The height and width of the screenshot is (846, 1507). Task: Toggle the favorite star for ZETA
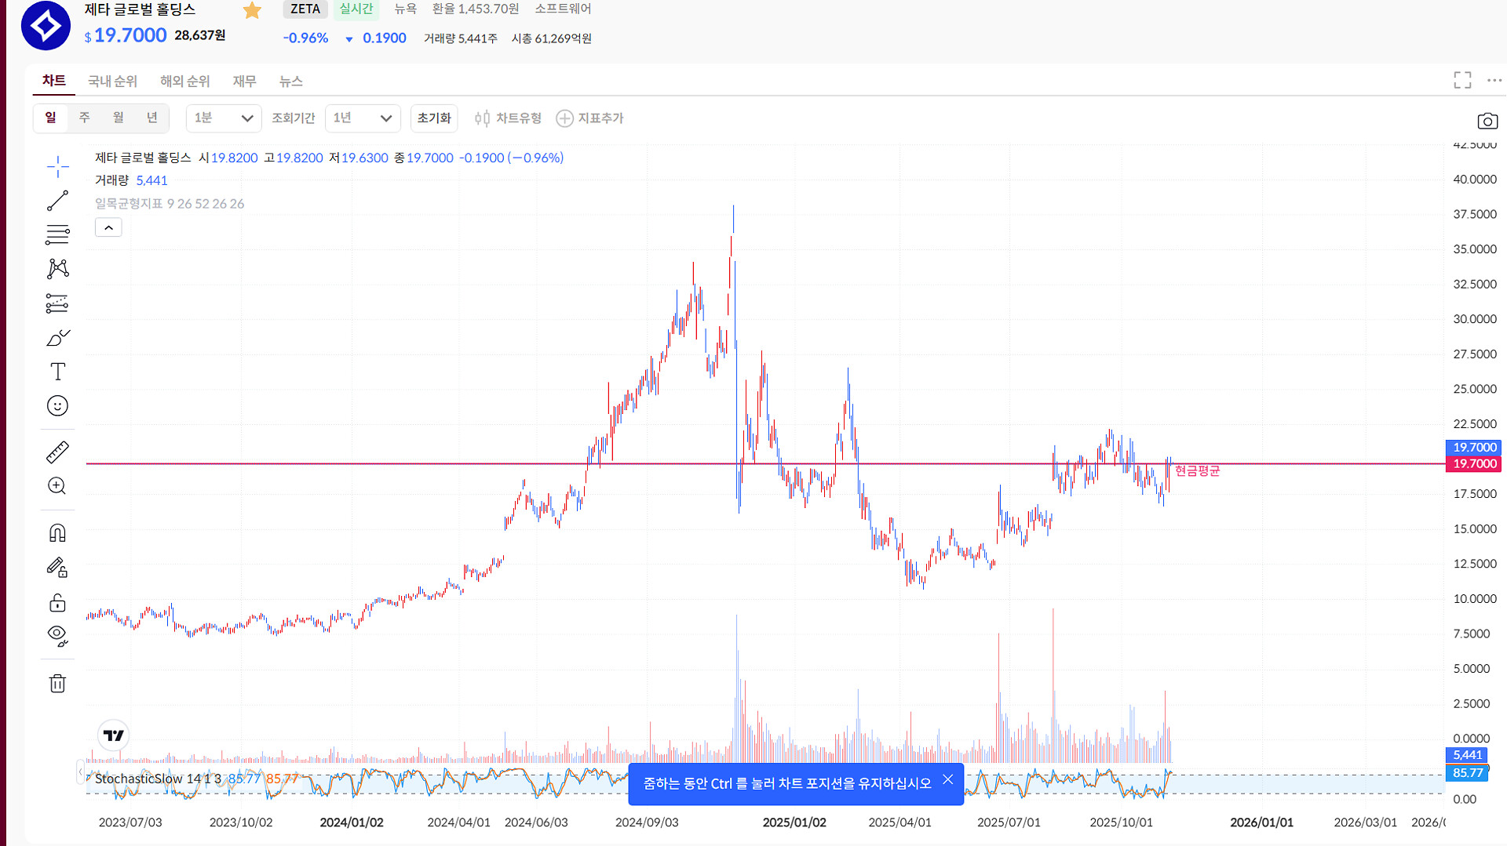[x=252, y=10]
